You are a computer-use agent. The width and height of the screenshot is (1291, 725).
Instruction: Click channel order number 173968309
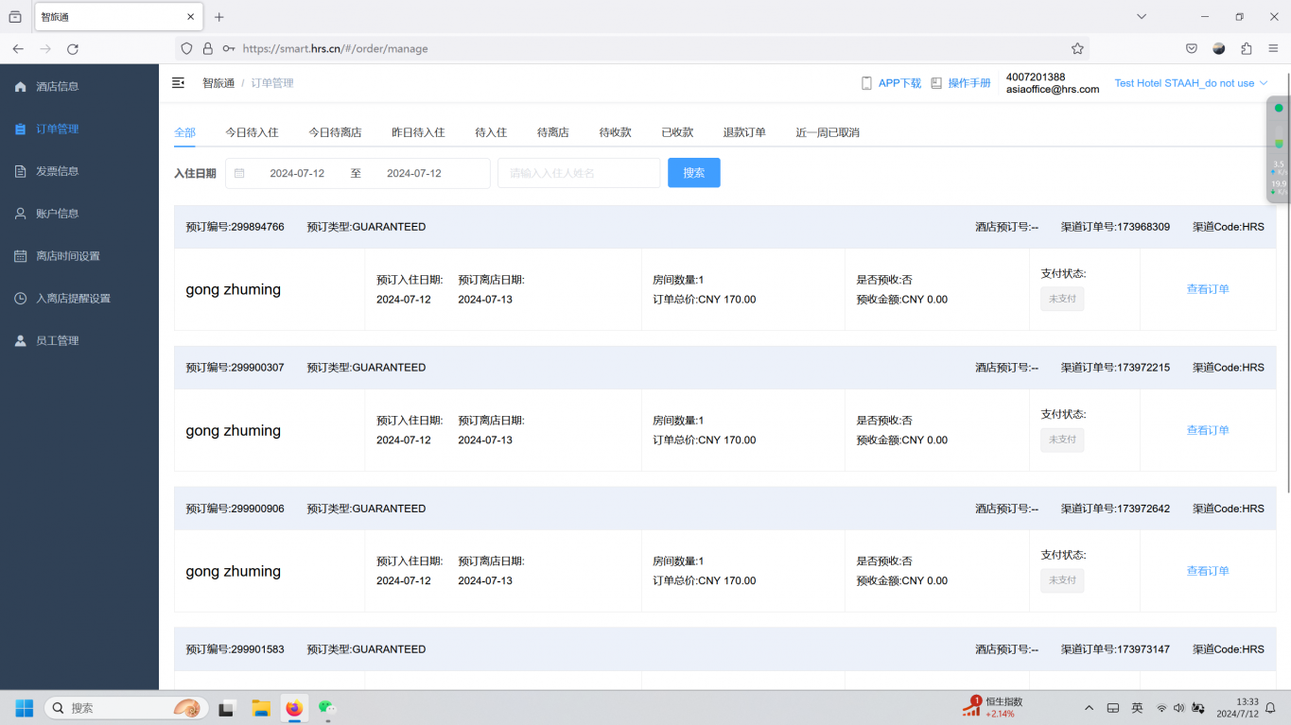tap(1115, 227)
